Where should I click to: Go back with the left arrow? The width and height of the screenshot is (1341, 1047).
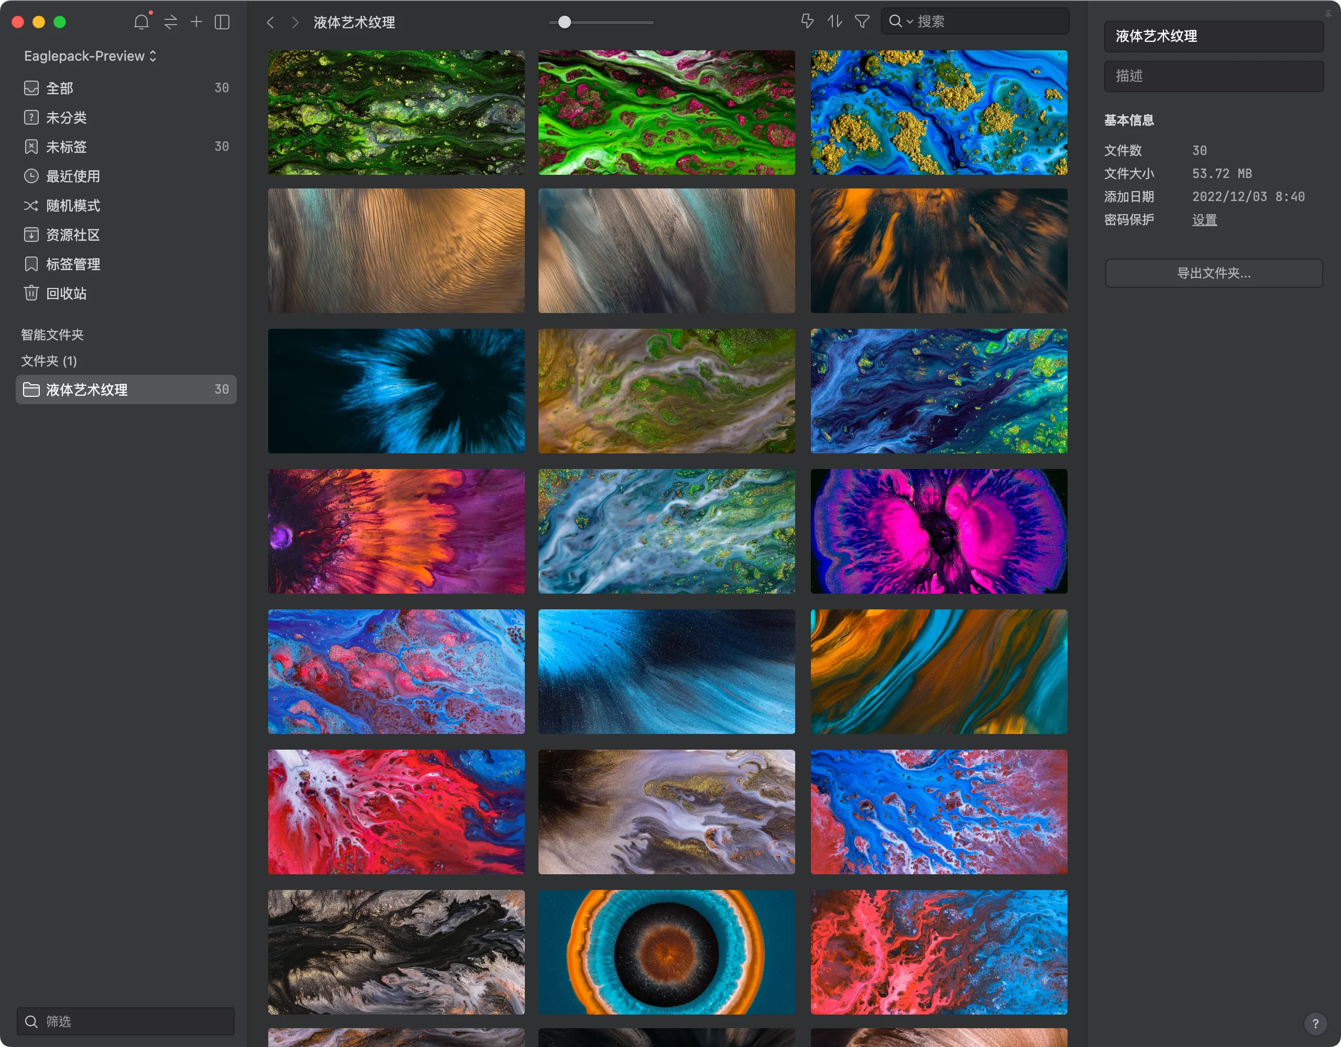[270, 23]
